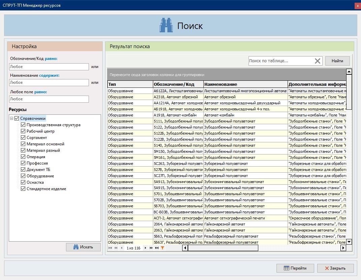Disable the Сортамент checkbox
This screenshot has height=280, width=361.
pyautogui.click(x=23, y=138)
